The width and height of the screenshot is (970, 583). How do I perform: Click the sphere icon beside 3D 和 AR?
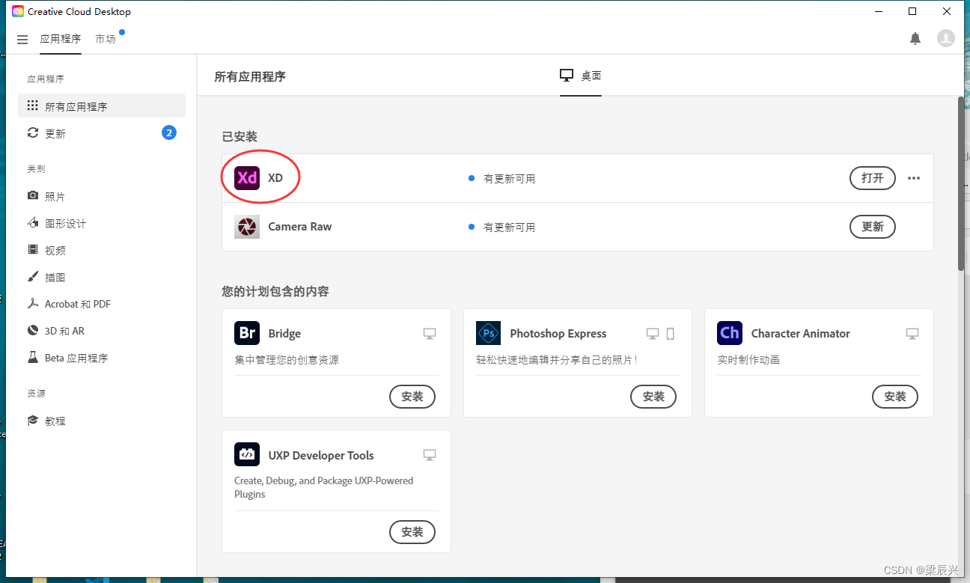[x=33, y=330]
